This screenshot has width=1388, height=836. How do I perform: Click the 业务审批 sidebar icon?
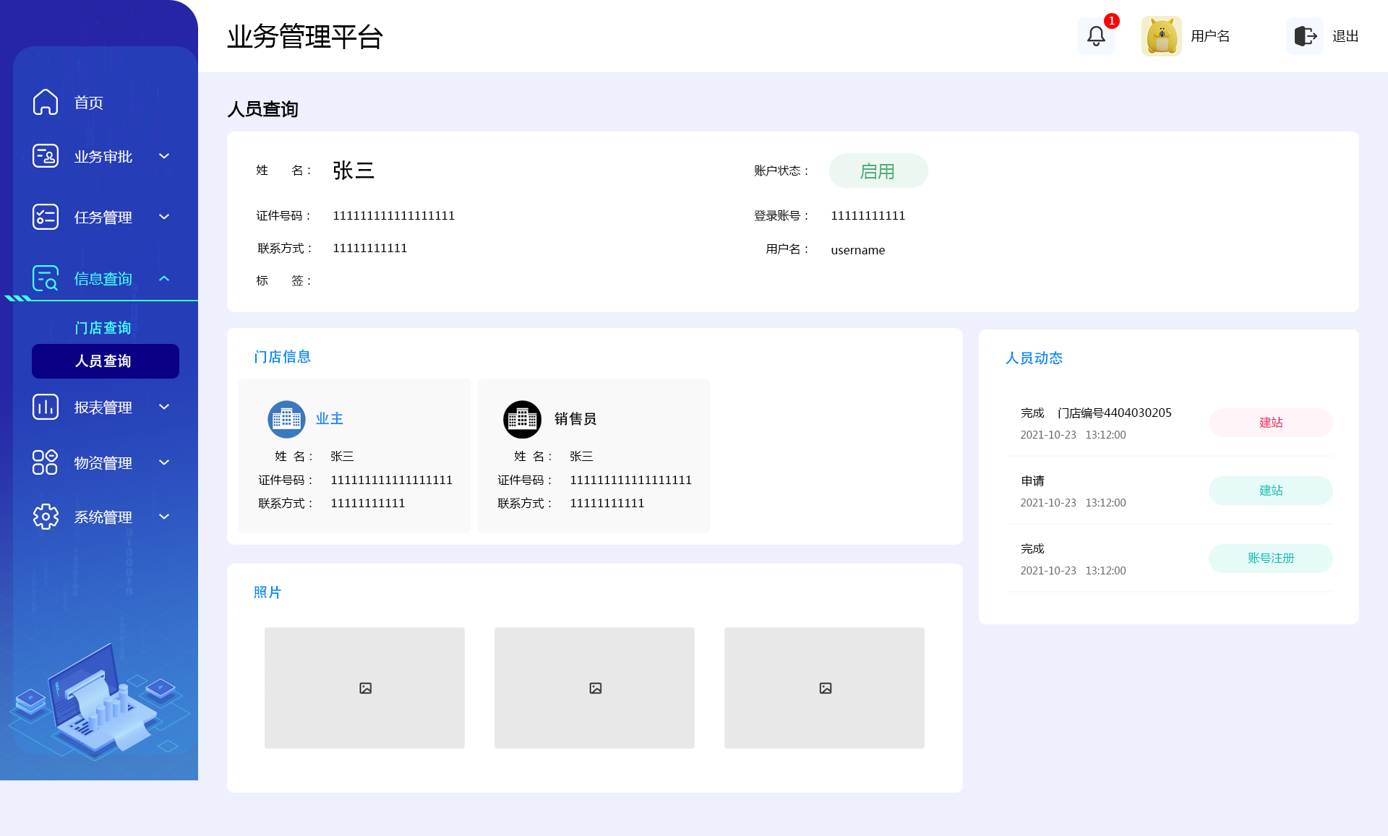(x=46, y=156)
